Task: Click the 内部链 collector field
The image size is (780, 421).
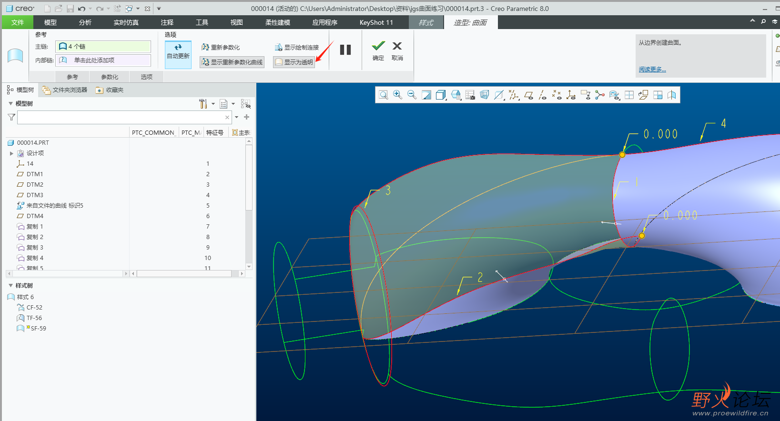Action: [x=103, y=60]
